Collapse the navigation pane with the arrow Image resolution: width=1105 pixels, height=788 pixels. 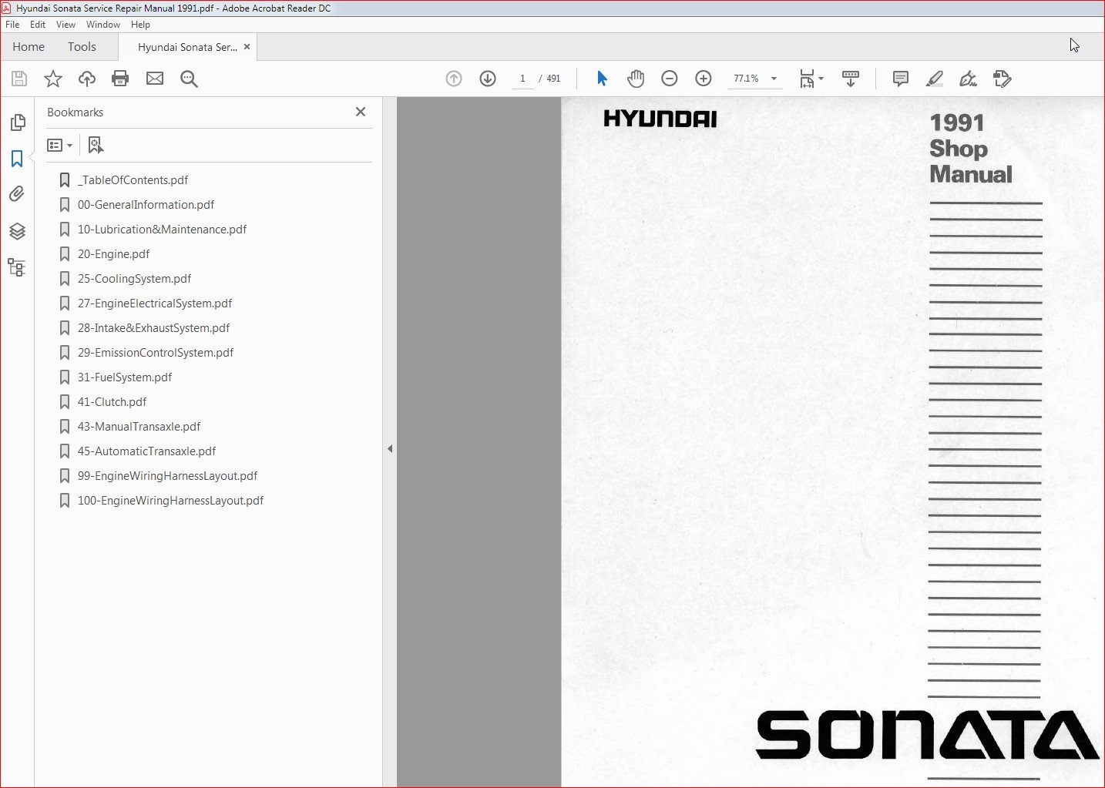[x=390, y=448]
